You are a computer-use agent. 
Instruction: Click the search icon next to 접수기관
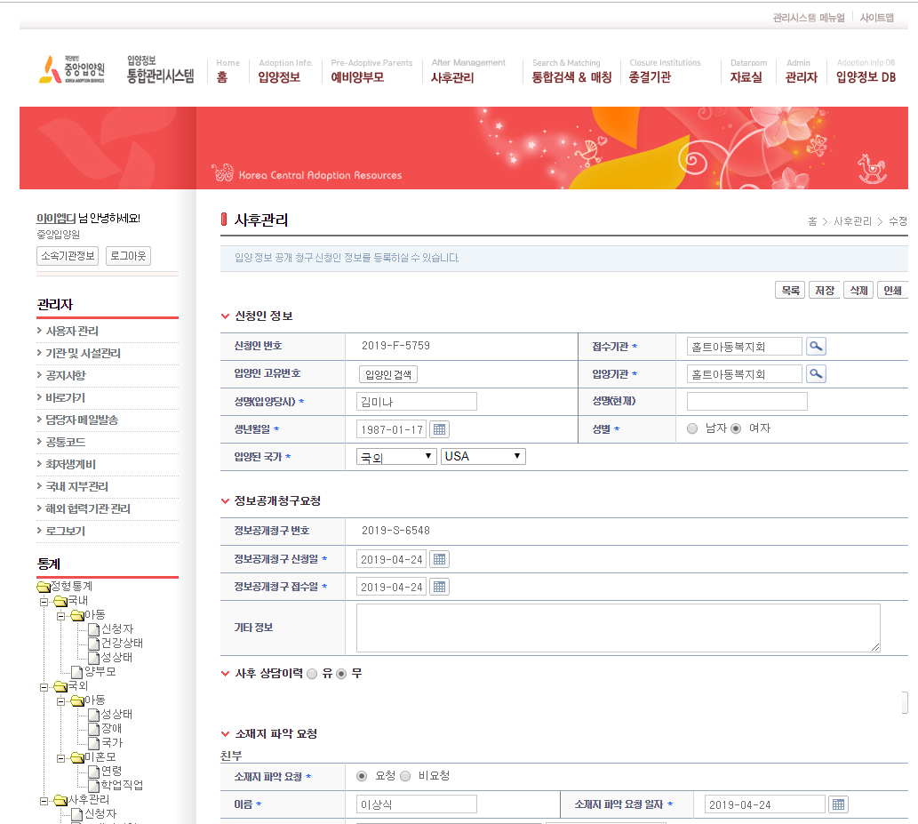(x=816, y=347)
